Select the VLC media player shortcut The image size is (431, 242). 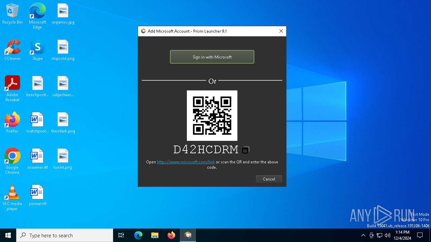[12, 198]
